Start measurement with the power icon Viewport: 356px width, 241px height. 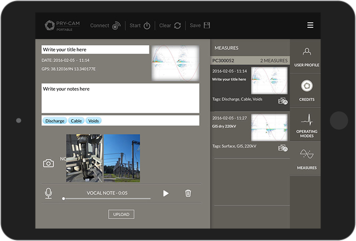147,26
